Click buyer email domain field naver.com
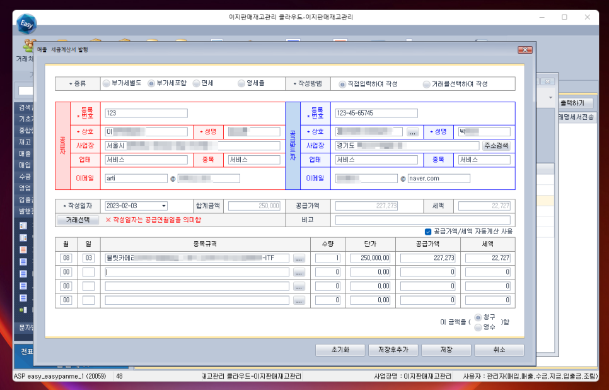This screenshot has width=609, height=390. [x=439, y=179]
